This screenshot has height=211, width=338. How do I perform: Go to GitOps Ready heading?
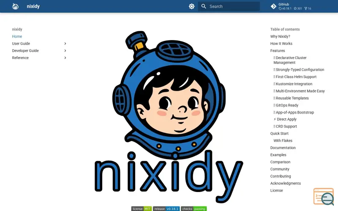point(286,105)
